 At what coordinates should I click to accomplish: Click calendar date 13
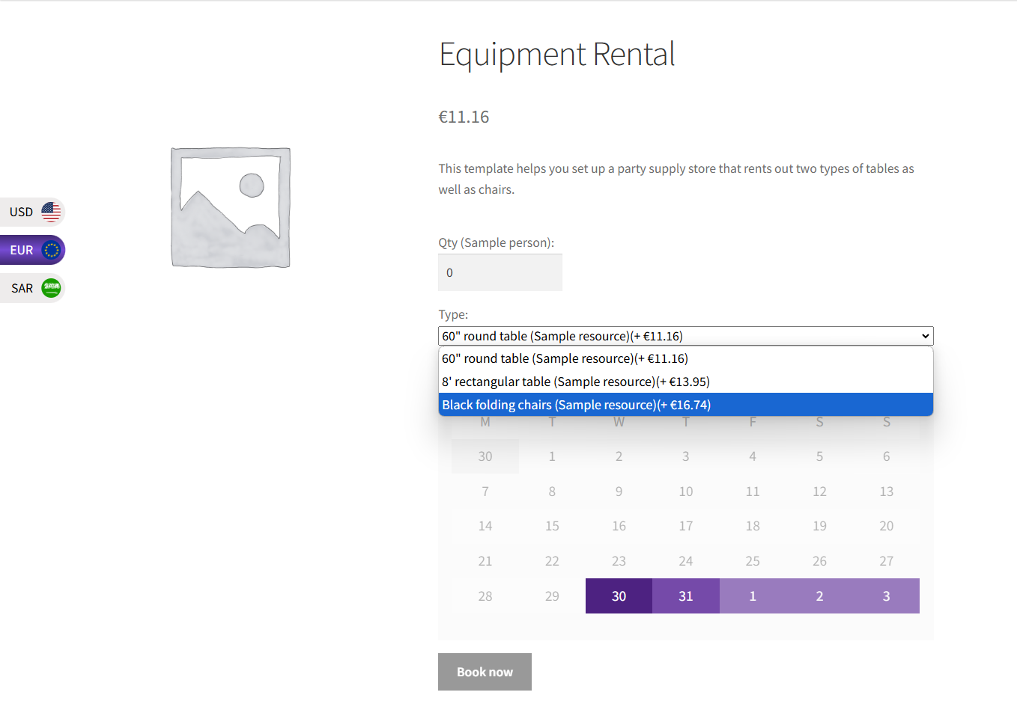click(x=887, y=492)
